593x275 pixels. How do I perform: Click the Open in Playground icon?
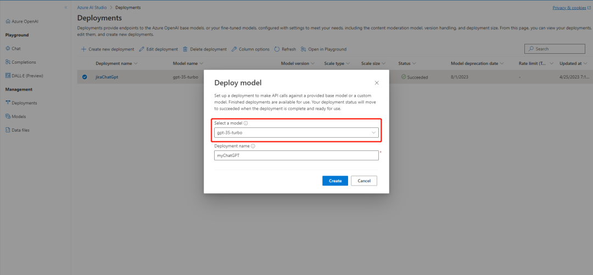coord(303,49)
